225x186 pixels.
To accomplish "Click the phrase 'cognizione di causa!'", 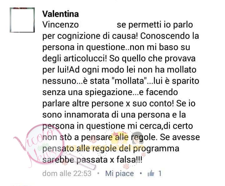I will point(98,36).
